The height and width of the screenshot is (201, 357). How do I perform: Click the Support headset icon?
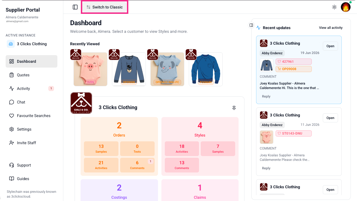12,165
